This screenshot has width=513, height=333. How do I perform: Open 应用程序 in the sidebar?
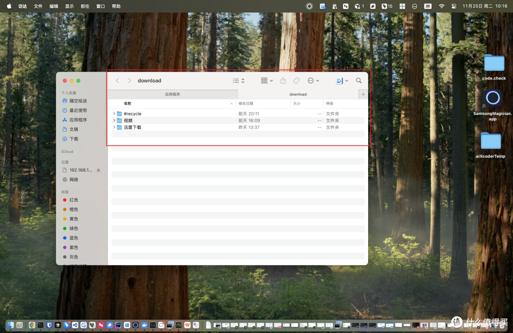pyautogui.click(x=75, y=120)
